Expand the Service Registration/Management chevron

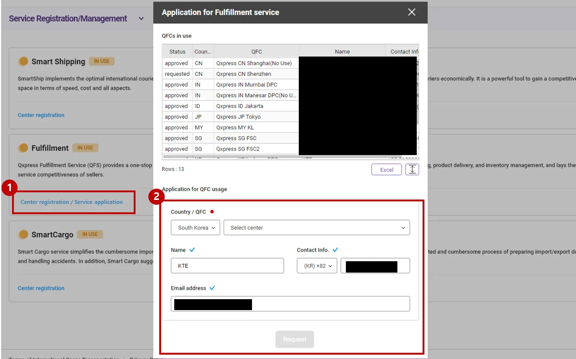[141, 19]
